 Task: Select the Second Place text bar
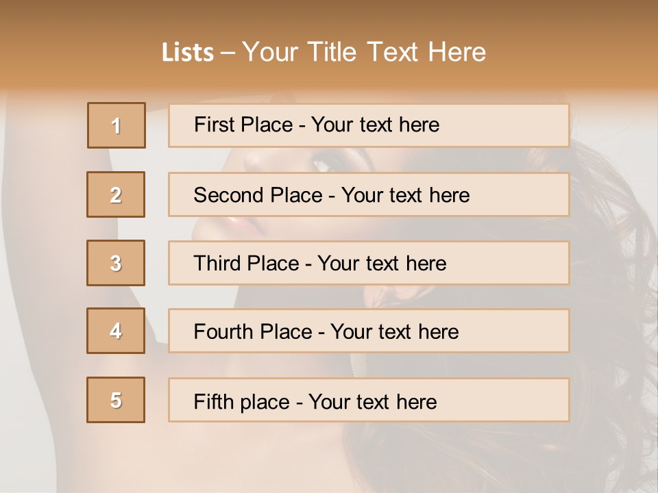pyautogui.click(x=369, y=194)
